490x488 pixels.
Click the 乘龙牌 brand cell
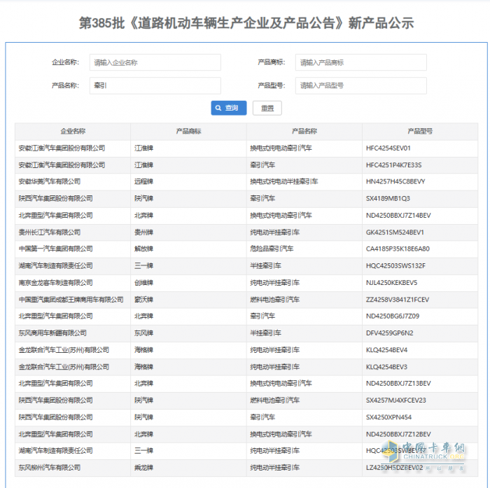click(144, 468)
